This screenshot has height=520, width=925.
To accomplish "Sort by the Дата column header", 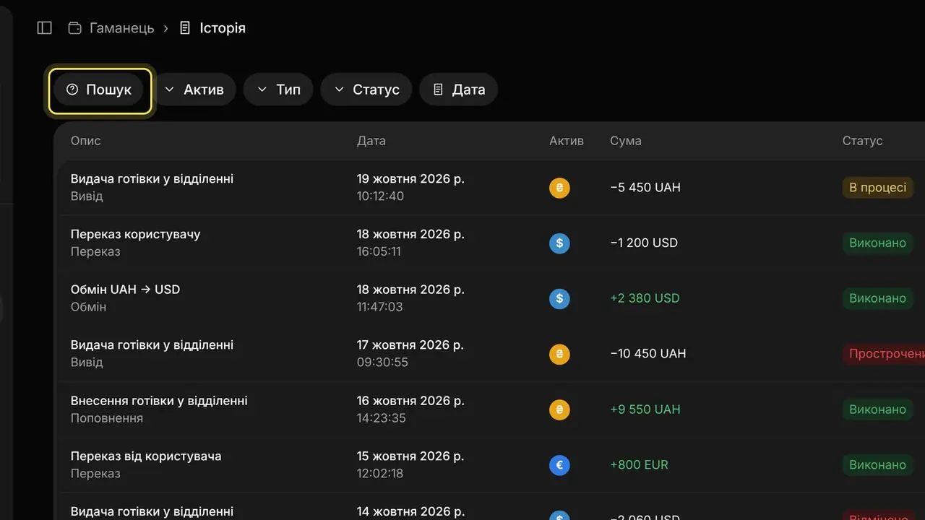I will 371,141.
